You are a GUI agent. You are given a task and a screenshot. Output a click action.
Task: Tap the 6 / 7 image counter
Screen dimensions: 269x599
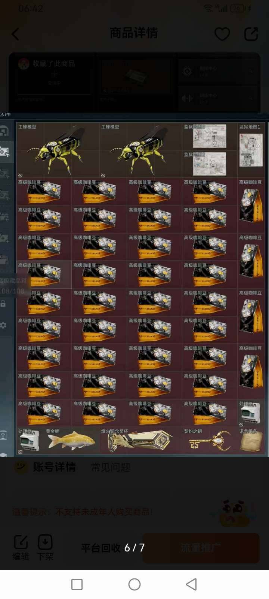coord(134,548)
